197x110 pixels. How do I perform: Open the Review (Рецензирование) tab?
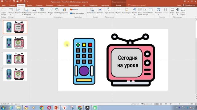pyautogui.click(x=74, y=5)
